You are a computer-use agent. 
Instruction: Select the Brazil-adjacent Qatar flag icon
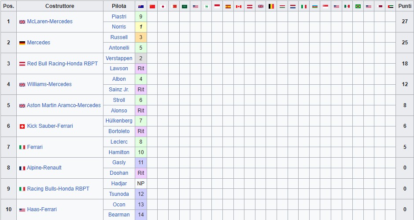(x=380, y=7)
